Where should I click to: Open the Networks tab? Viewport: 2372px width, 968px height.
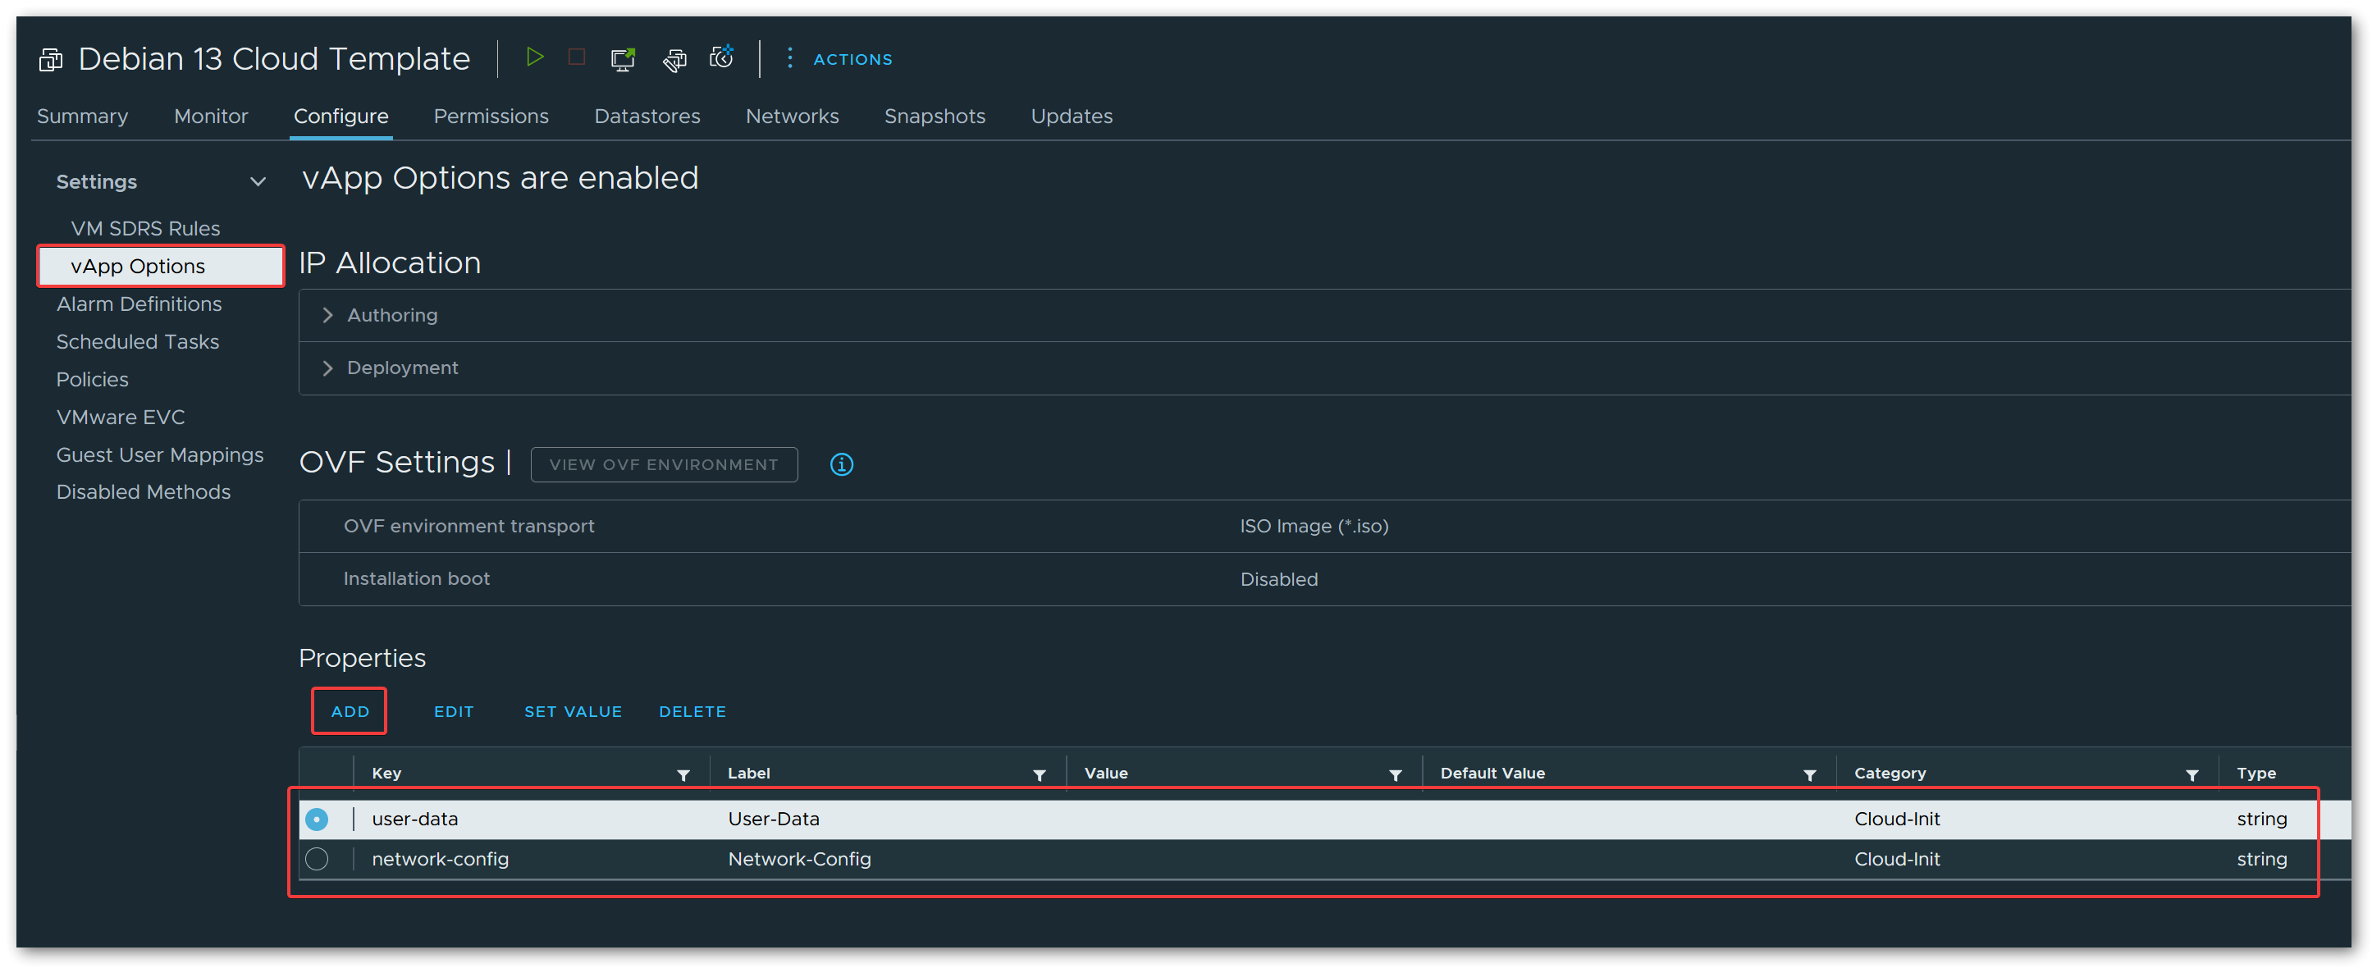tap(791, 116)
